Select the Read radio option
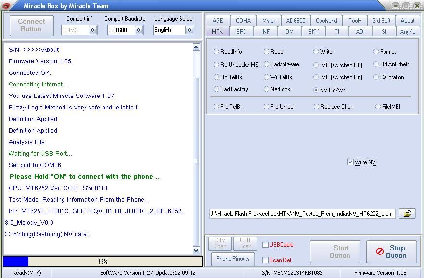This screenshot has width=424, height=278. click(266, 51)
